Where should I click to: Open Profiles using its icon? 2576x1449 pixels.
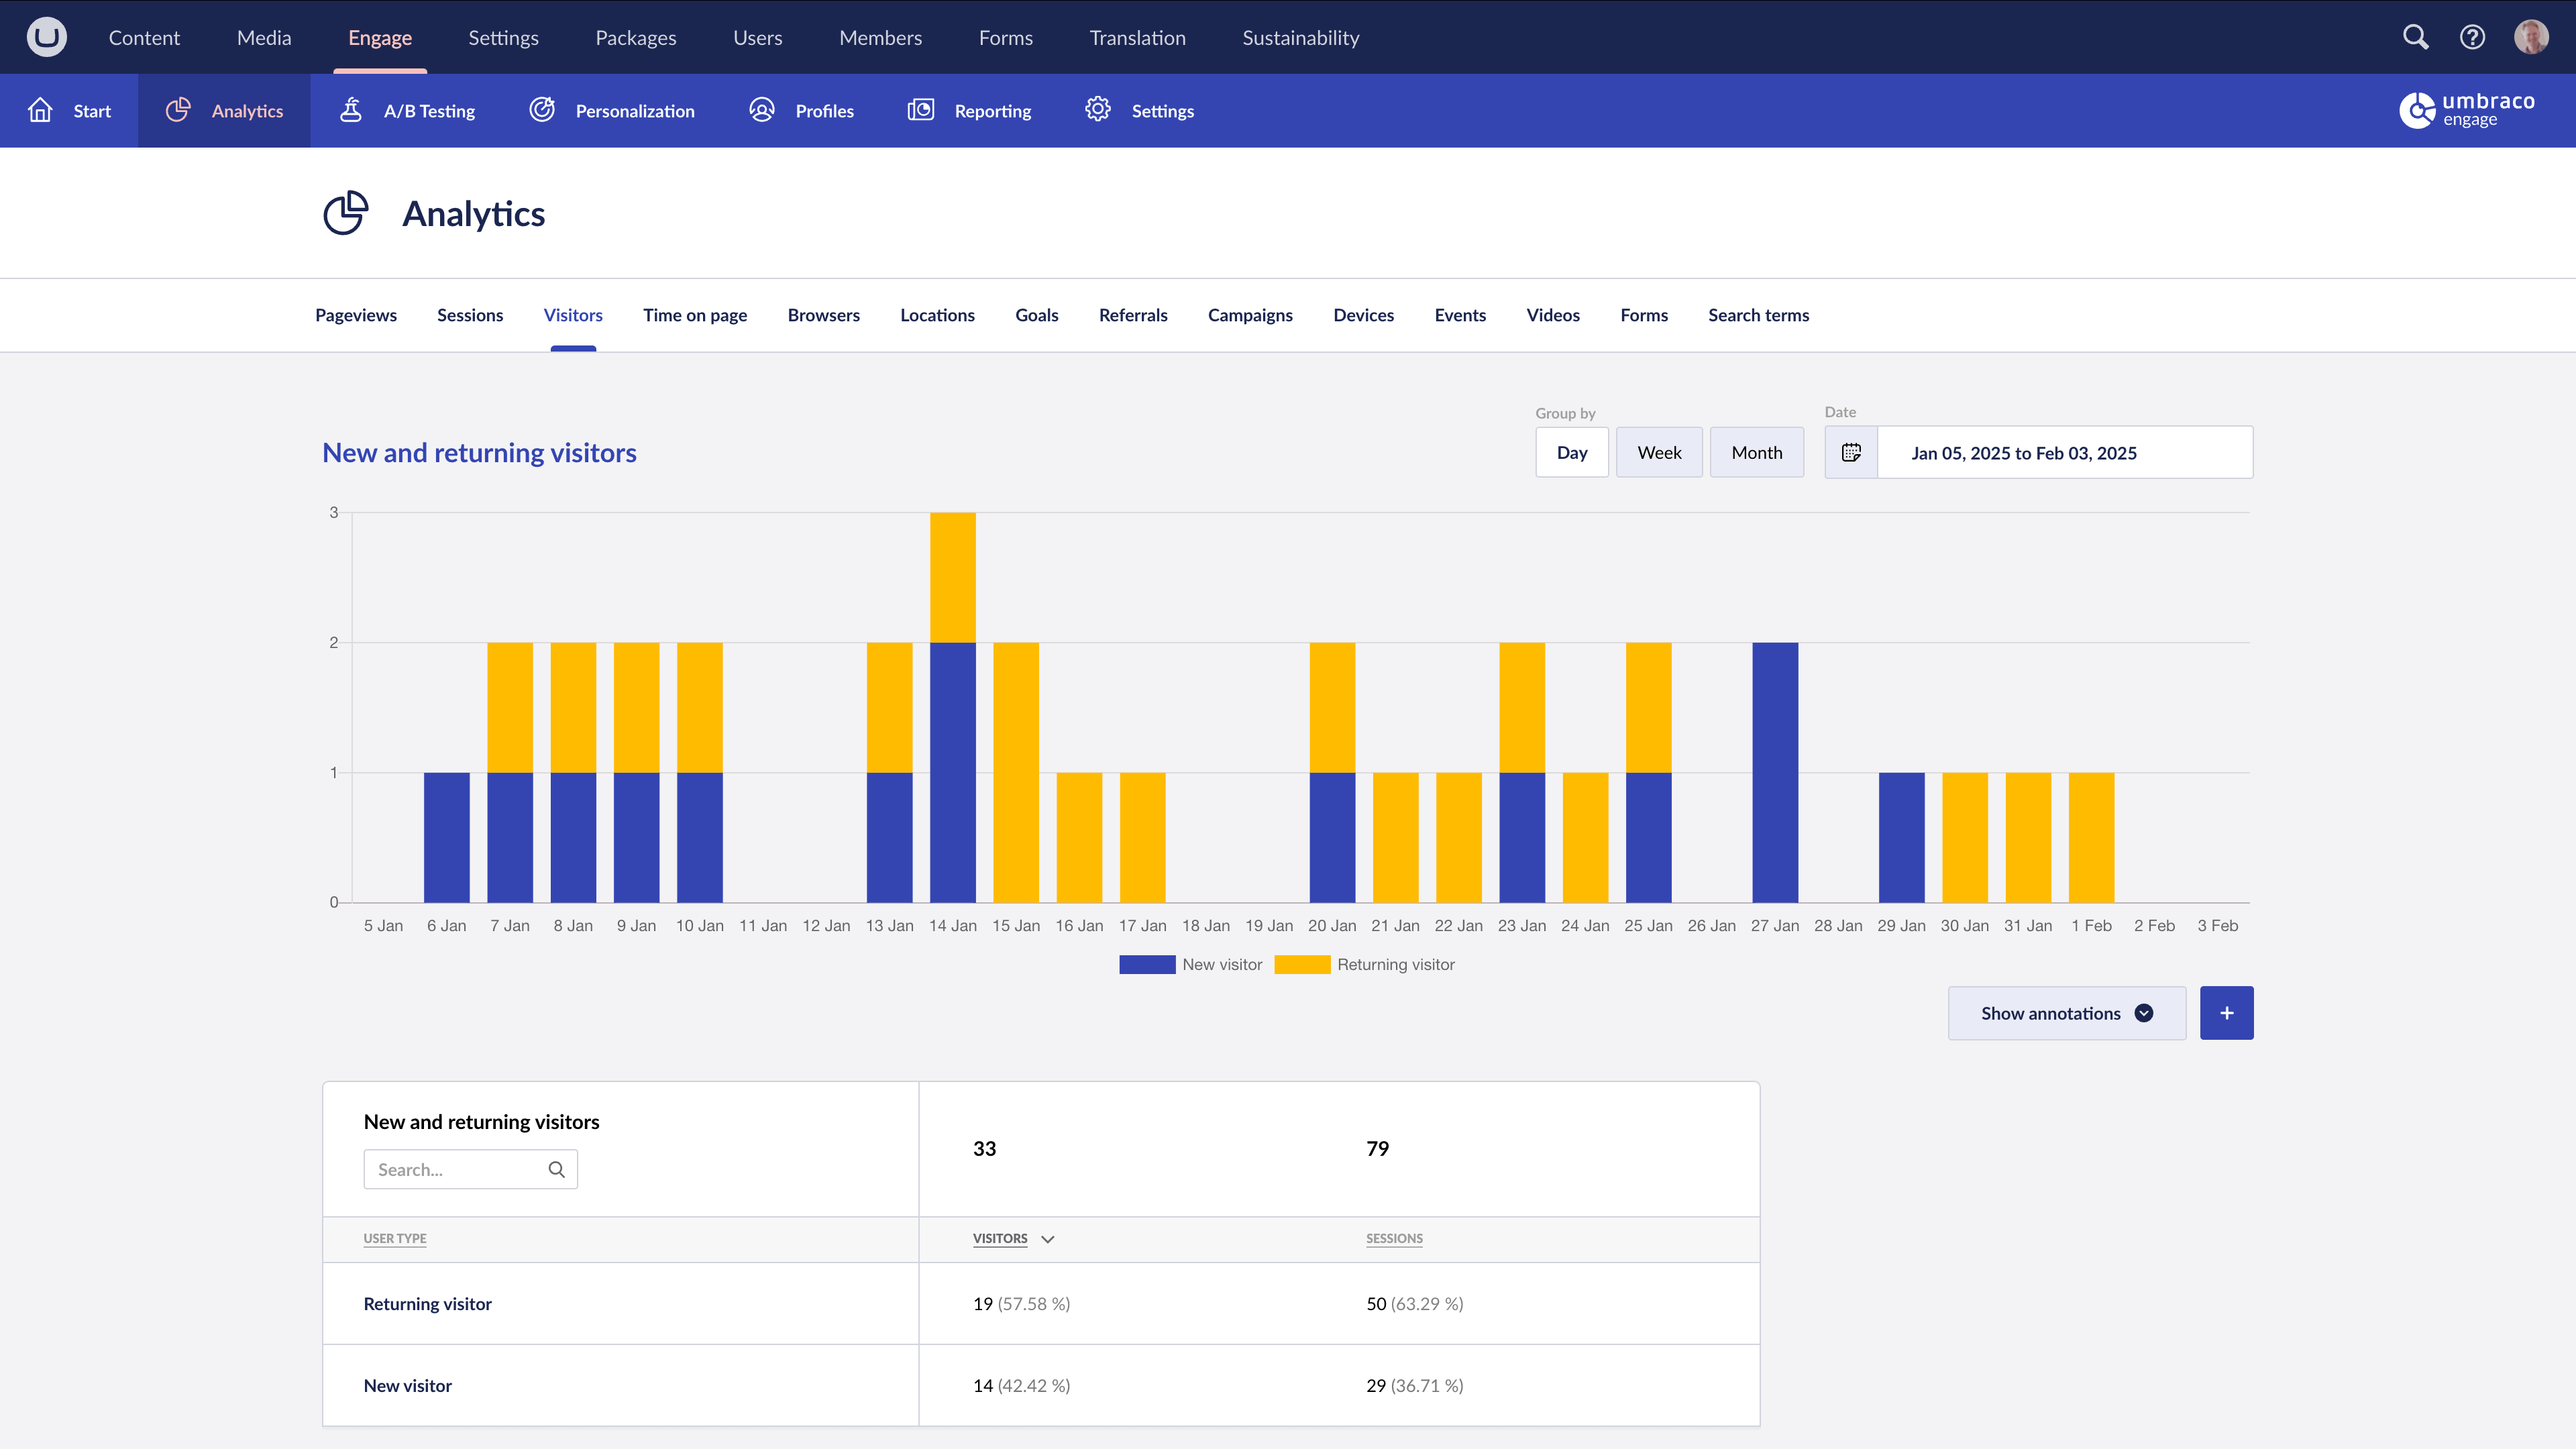click(x=761, y=110)
